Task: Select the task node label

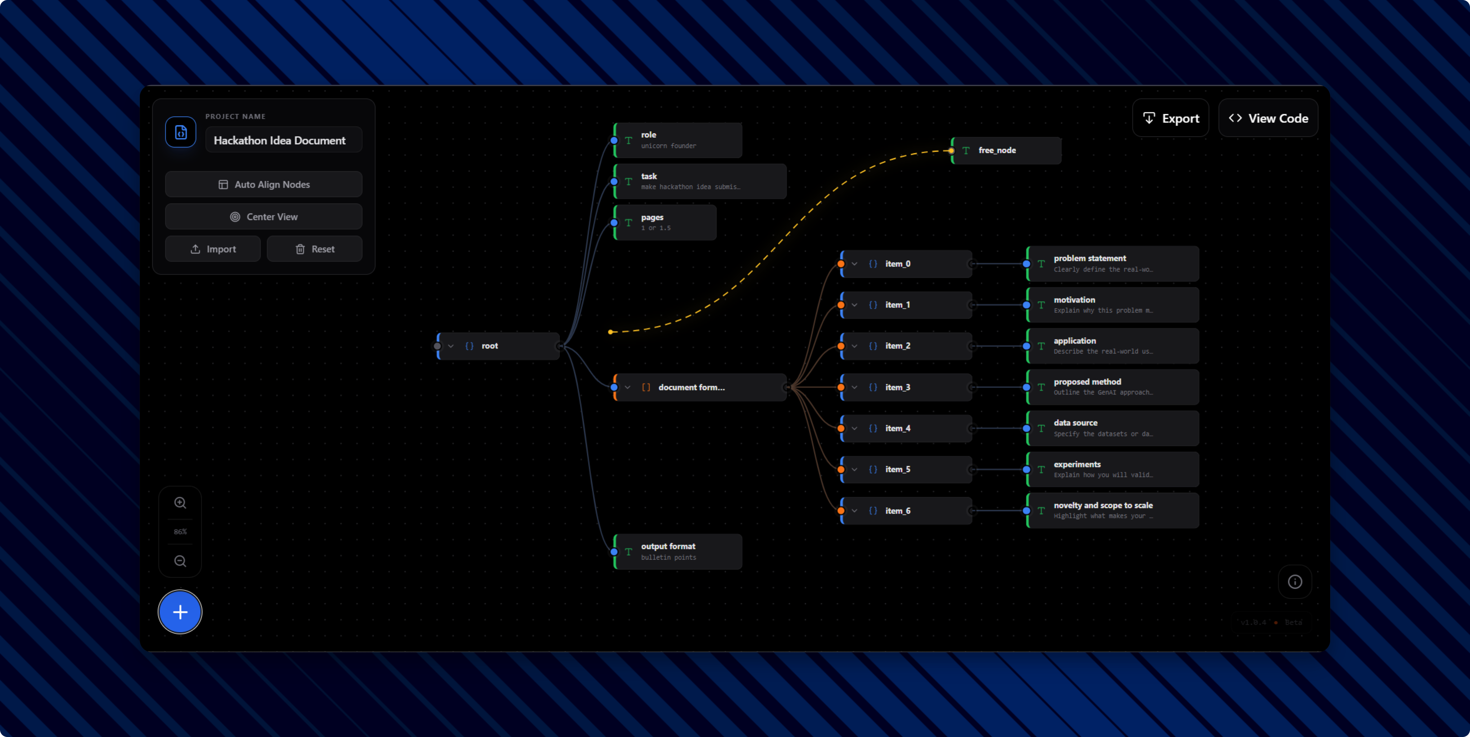Action: (x=649, y=176)
